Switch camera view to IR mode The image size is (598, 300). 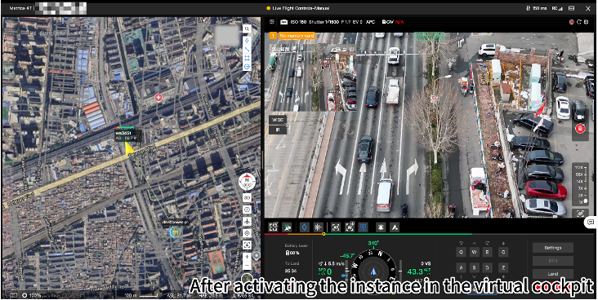point(277,130)
